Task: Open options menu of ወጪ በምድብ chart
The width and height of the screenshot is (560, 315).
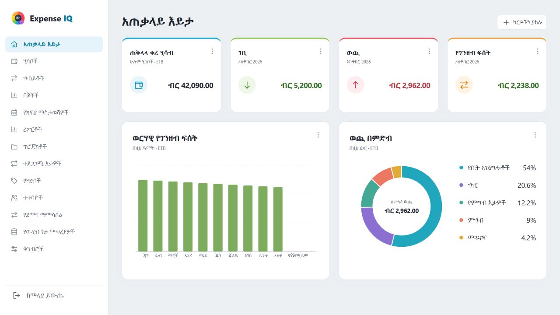Action: pyautogui.click(x=535, y=135)
